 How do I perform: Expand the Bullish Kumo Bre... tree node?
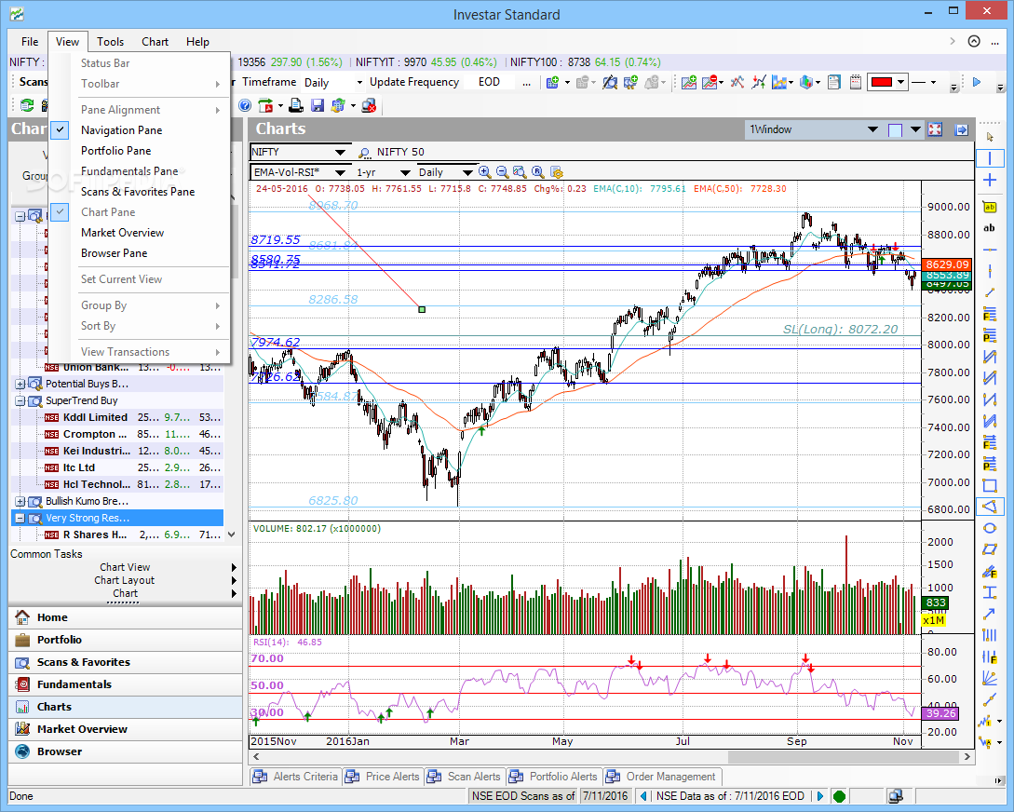point(20,502)
